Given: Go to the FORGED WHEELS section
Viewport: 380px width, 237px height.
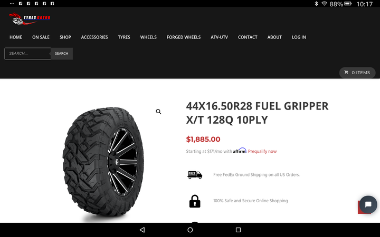Looking at the screenshot, I should [184, 37].
